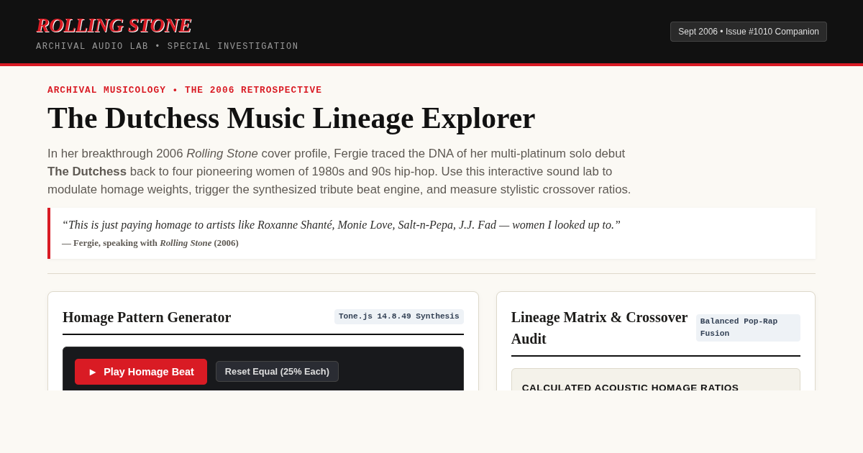Click the Play Homage Beat button

click(x=141, y=372)
